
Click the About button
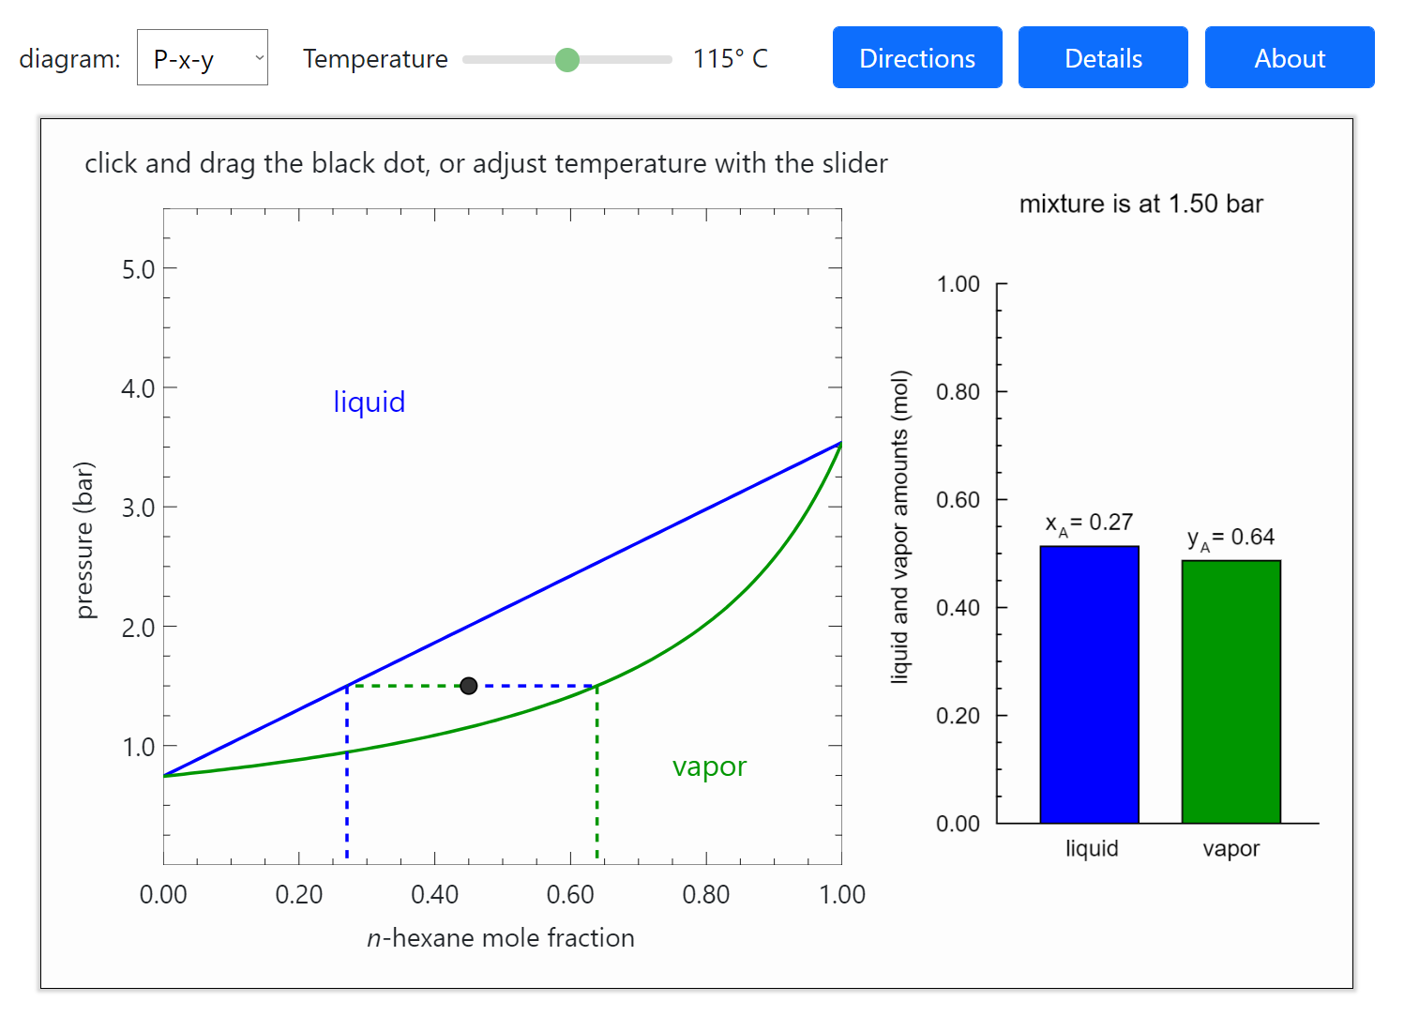click(x=1289, y=58)
